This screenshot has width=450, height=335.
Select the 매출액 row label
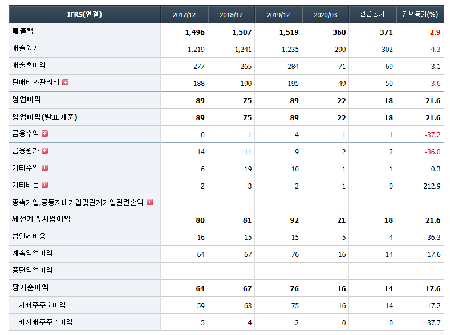point(23,31)
